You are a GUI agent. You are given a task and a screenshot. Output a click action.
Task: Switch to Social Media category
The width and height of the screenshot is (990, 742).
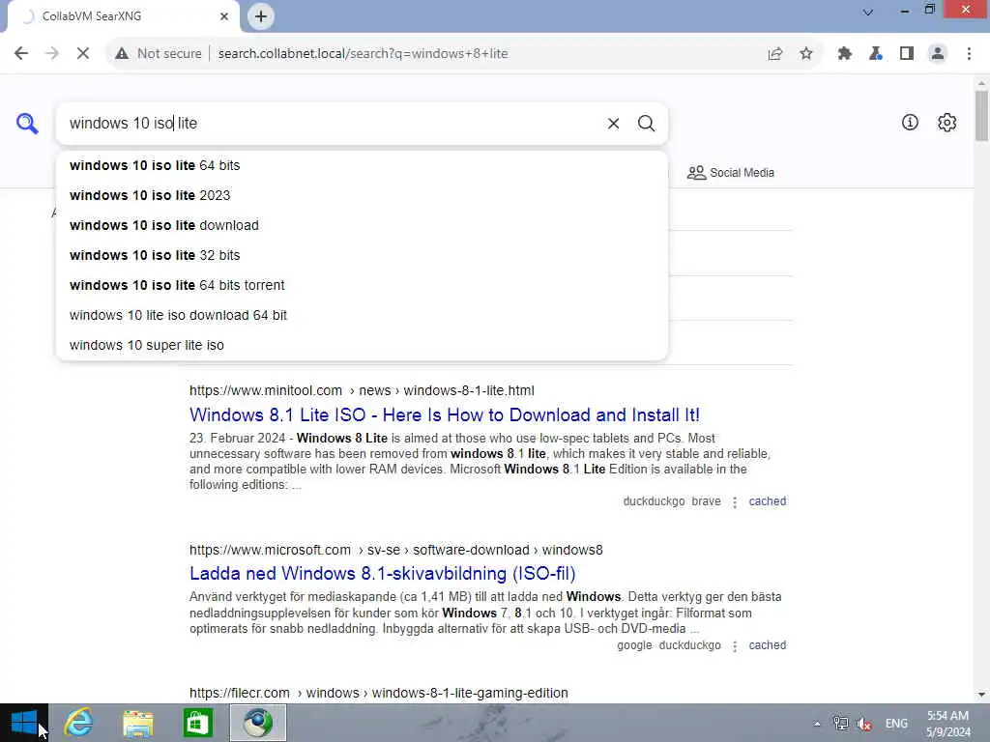pos(731,173)
